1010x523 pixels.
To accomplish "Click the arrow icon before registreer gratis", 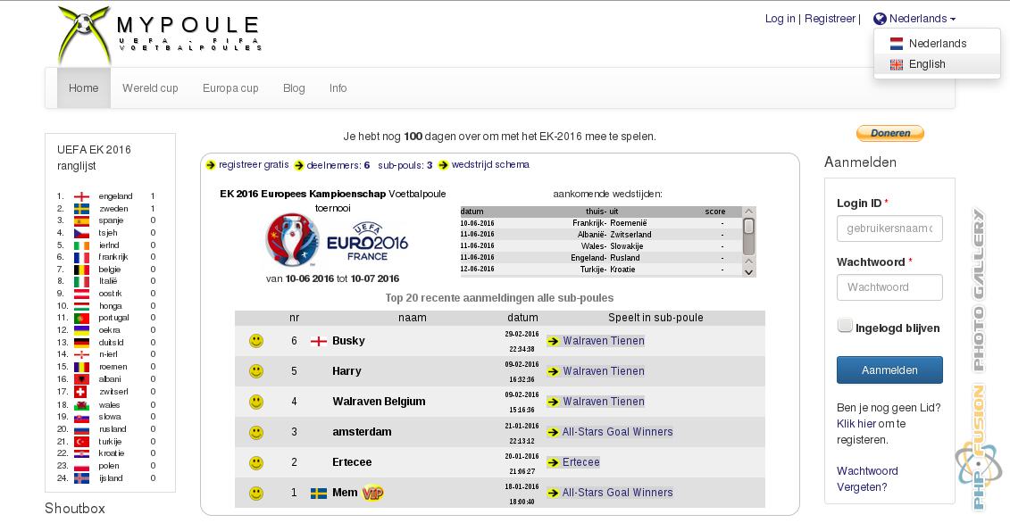I will (x=211, y=165).
